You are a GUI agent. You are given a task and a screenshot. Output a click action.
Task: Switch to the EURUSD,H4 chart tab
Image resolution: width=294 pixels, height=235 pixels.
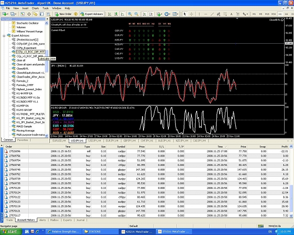coord(59,141)
